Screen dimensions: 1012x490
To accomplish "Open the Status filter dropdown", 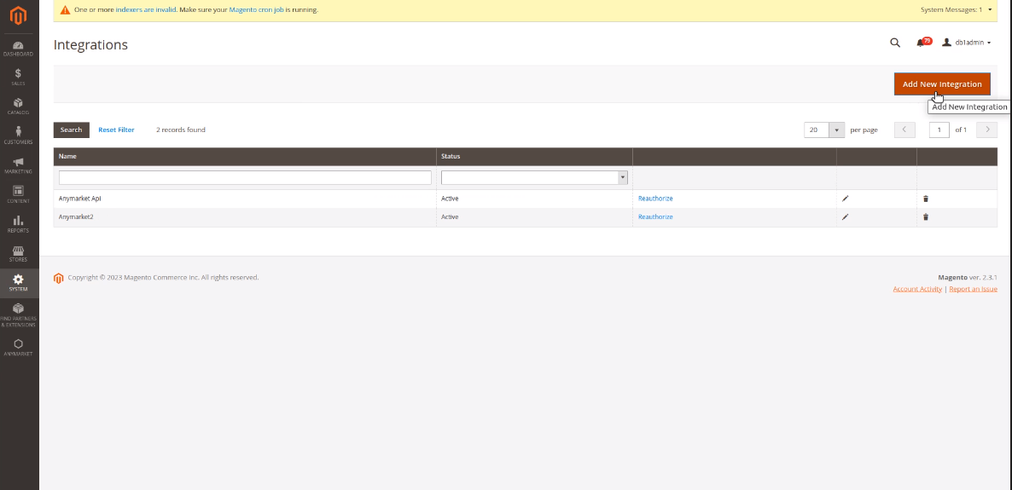I will tap(534, 177).
